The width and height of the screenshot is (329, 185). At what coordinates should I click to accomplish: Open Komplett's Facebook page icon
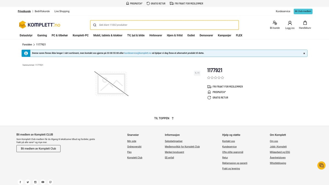point(20,182)
